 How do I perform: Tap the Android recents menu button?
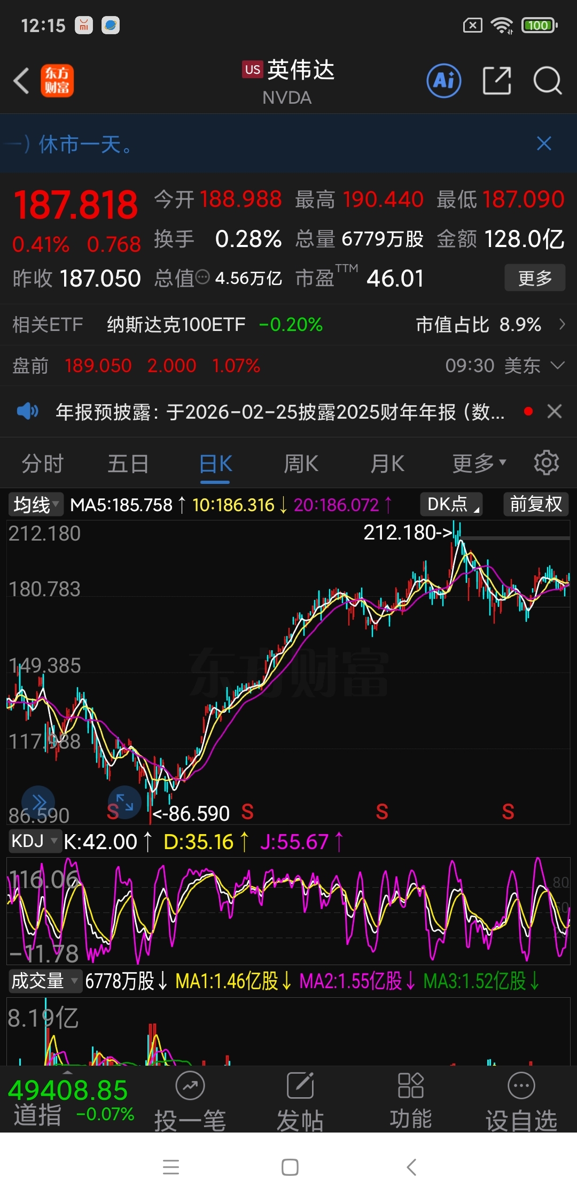pos(171,1167)
